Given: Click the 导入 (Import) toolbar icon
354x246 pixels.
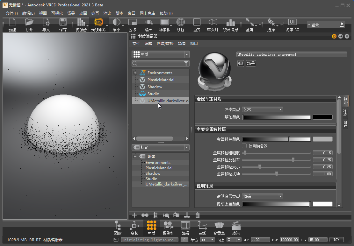Looking at the screenshot, I should [46, 22].
